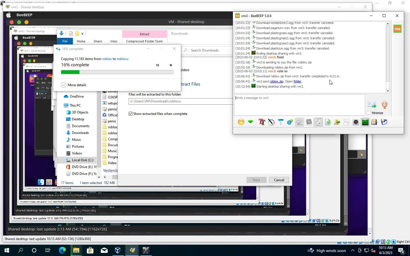Click the send file icon
Image resolution: width=410 pixels, height=256 pixels.
coord(328,122)
